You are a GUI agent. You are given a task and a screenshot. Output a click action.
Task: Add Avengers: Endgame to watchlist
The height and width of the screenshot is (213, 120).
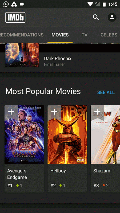pos(11,112)
